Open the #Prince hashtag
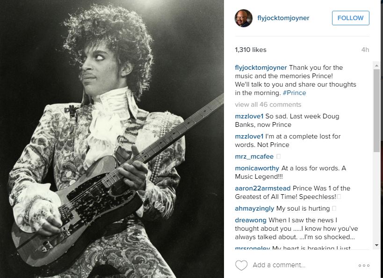 coord(294,93)
